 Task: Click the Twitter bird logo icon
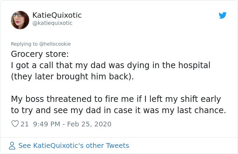pyautogui.click(x=222, y=15)
